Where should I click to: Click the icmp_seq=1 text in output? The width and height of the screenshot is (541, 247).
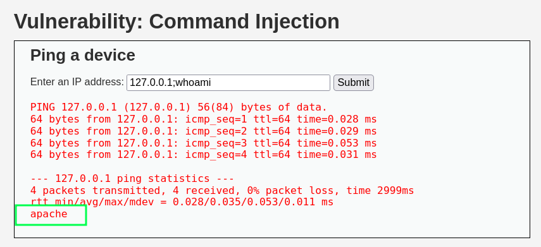pyautogui.click(x=216, y=119)
